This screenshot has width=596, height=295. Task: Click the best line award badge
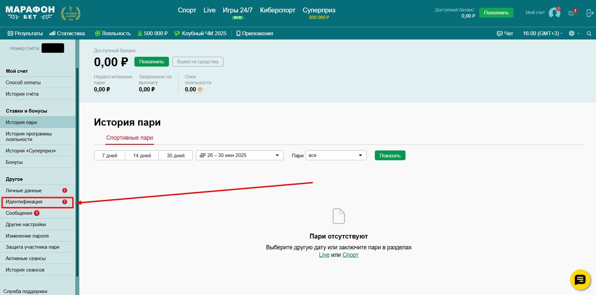[x=71, y=13]
